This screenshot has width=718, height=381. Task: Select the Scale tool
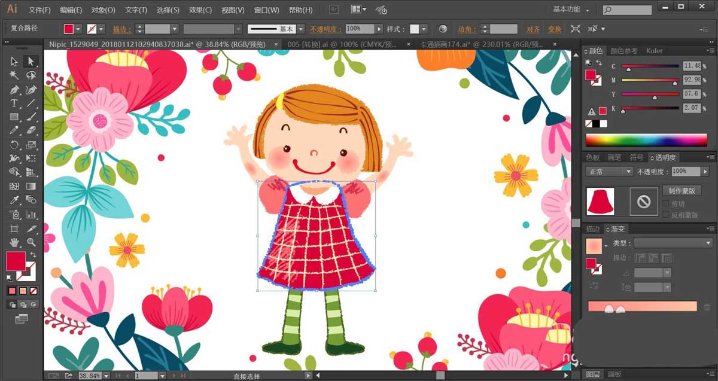pos(31,145)
